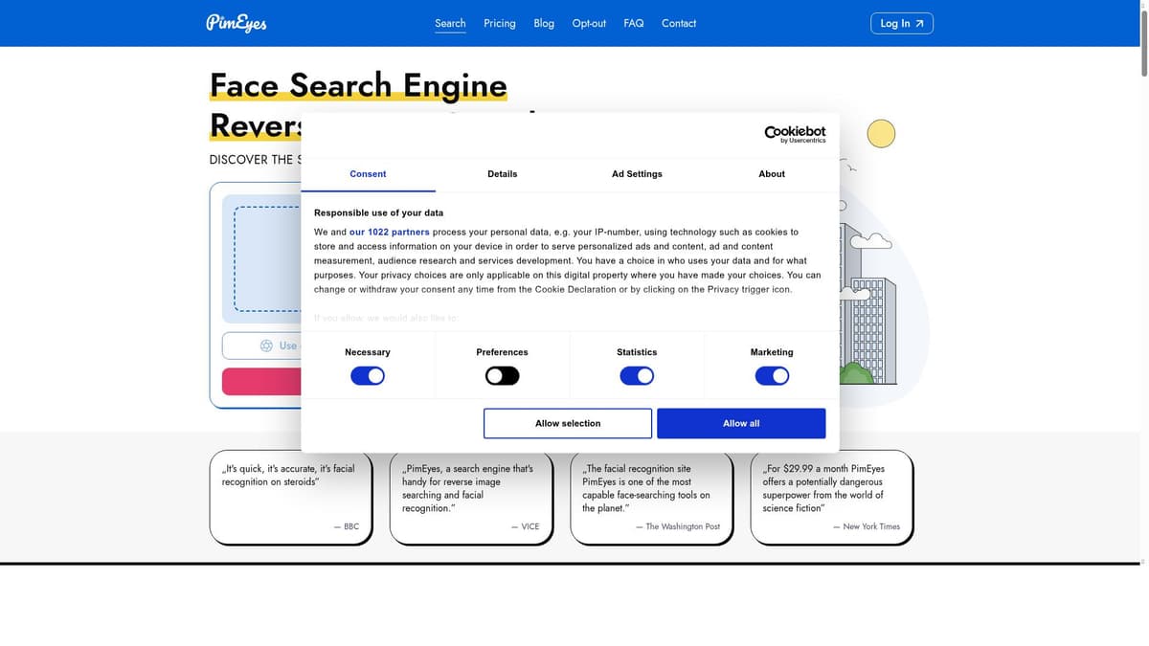This screenshot has height=646, width=1149.
Task: Click the camera icon on Use button
Action: [x=267, y=345]
